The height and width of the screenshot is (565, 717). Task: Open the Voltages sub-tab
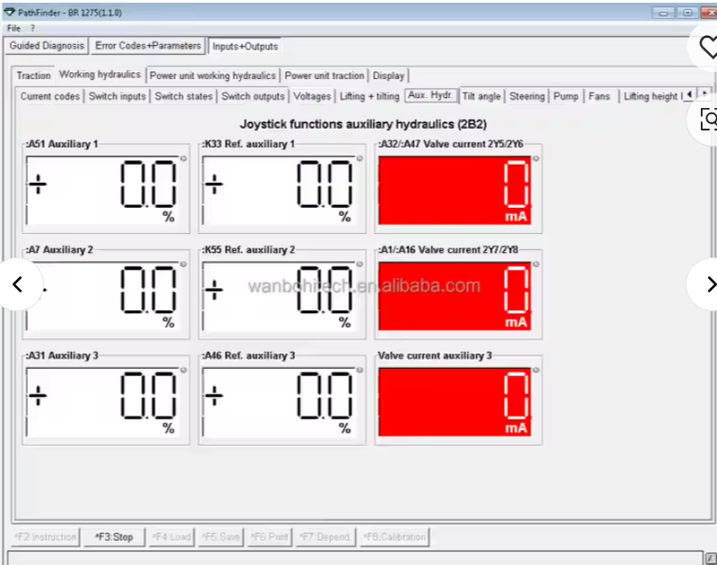click(x=312, y=96)
